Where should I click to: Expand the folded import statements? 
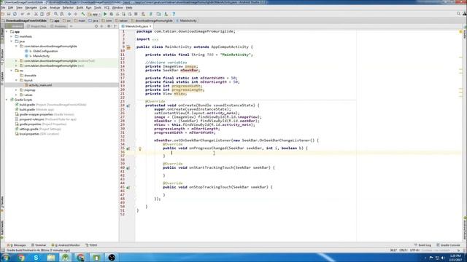tap(155, 39)
